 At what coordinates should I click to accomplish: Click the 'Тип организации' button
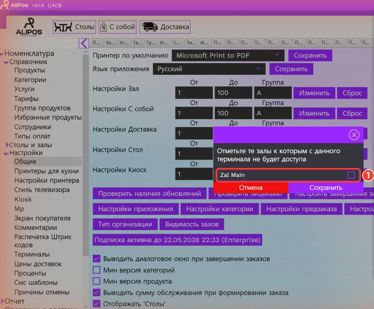tap(125, 224)
